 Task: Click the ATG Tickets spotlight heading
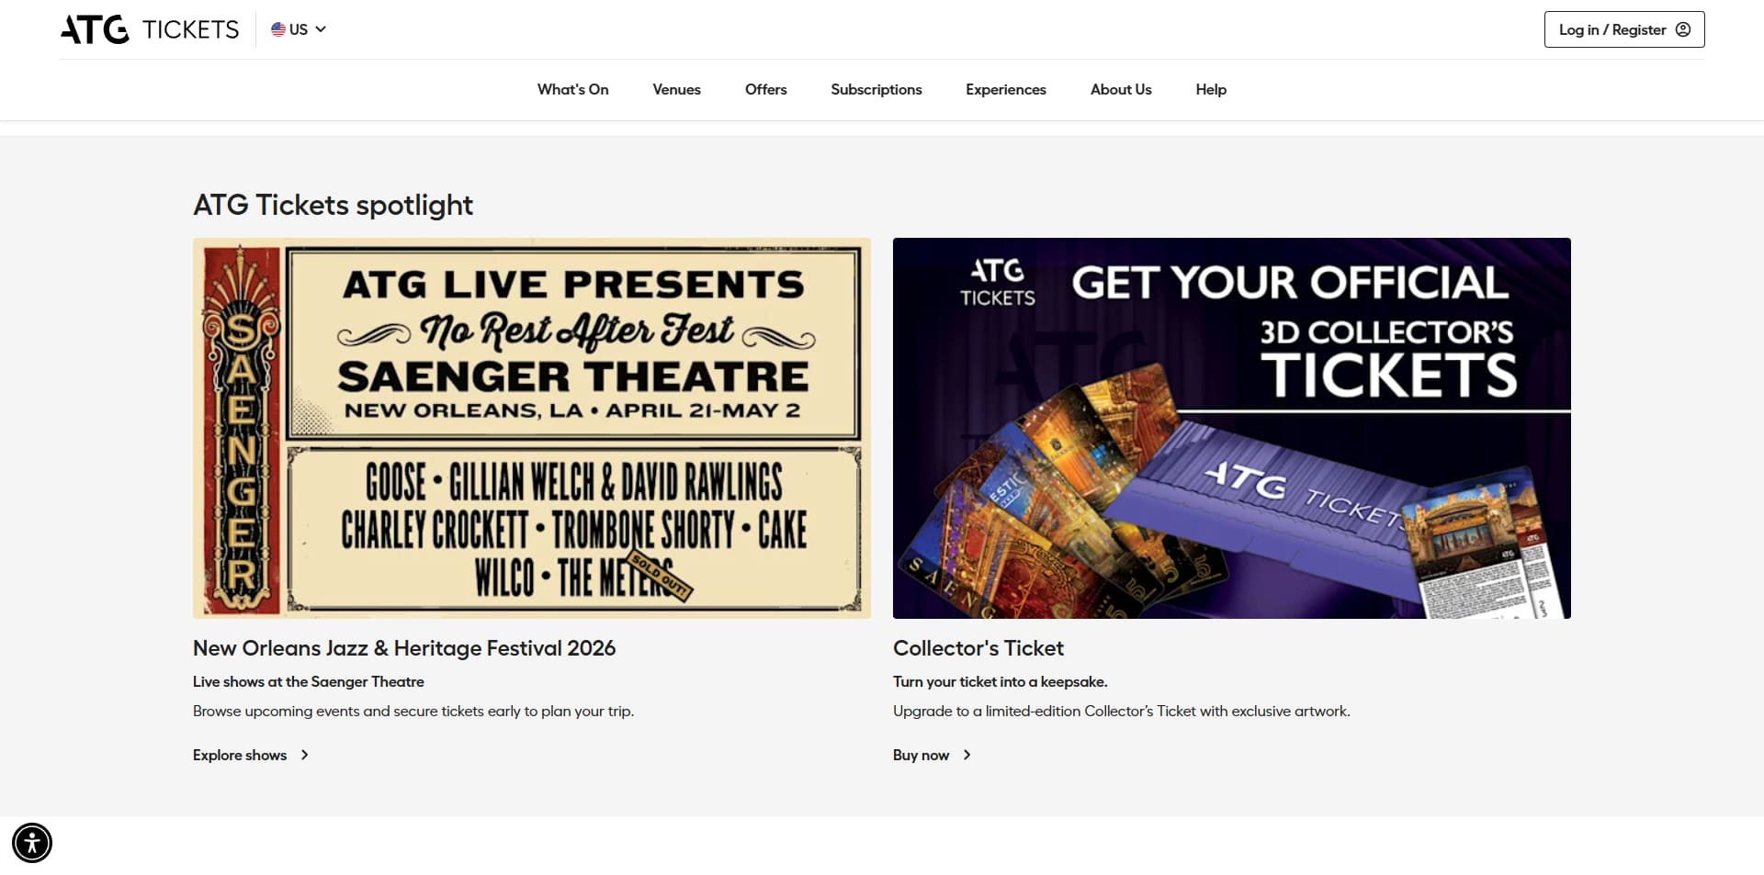[x=333, y=205]
